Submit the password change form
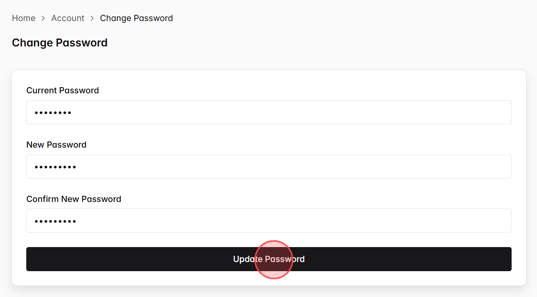Image resolution: width=537 pixels, height=297 pixels. [x=269, y=259]
